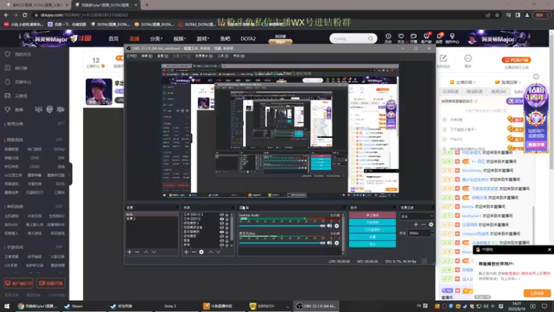This screenshot has width=554, height=312.
Task: Click the search magnifier in Douyu search box
Action: [x=370, y=39]
